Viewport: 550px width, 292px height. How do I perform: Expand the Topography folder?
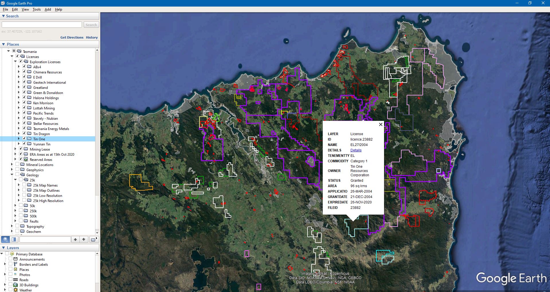coord(12,226)
